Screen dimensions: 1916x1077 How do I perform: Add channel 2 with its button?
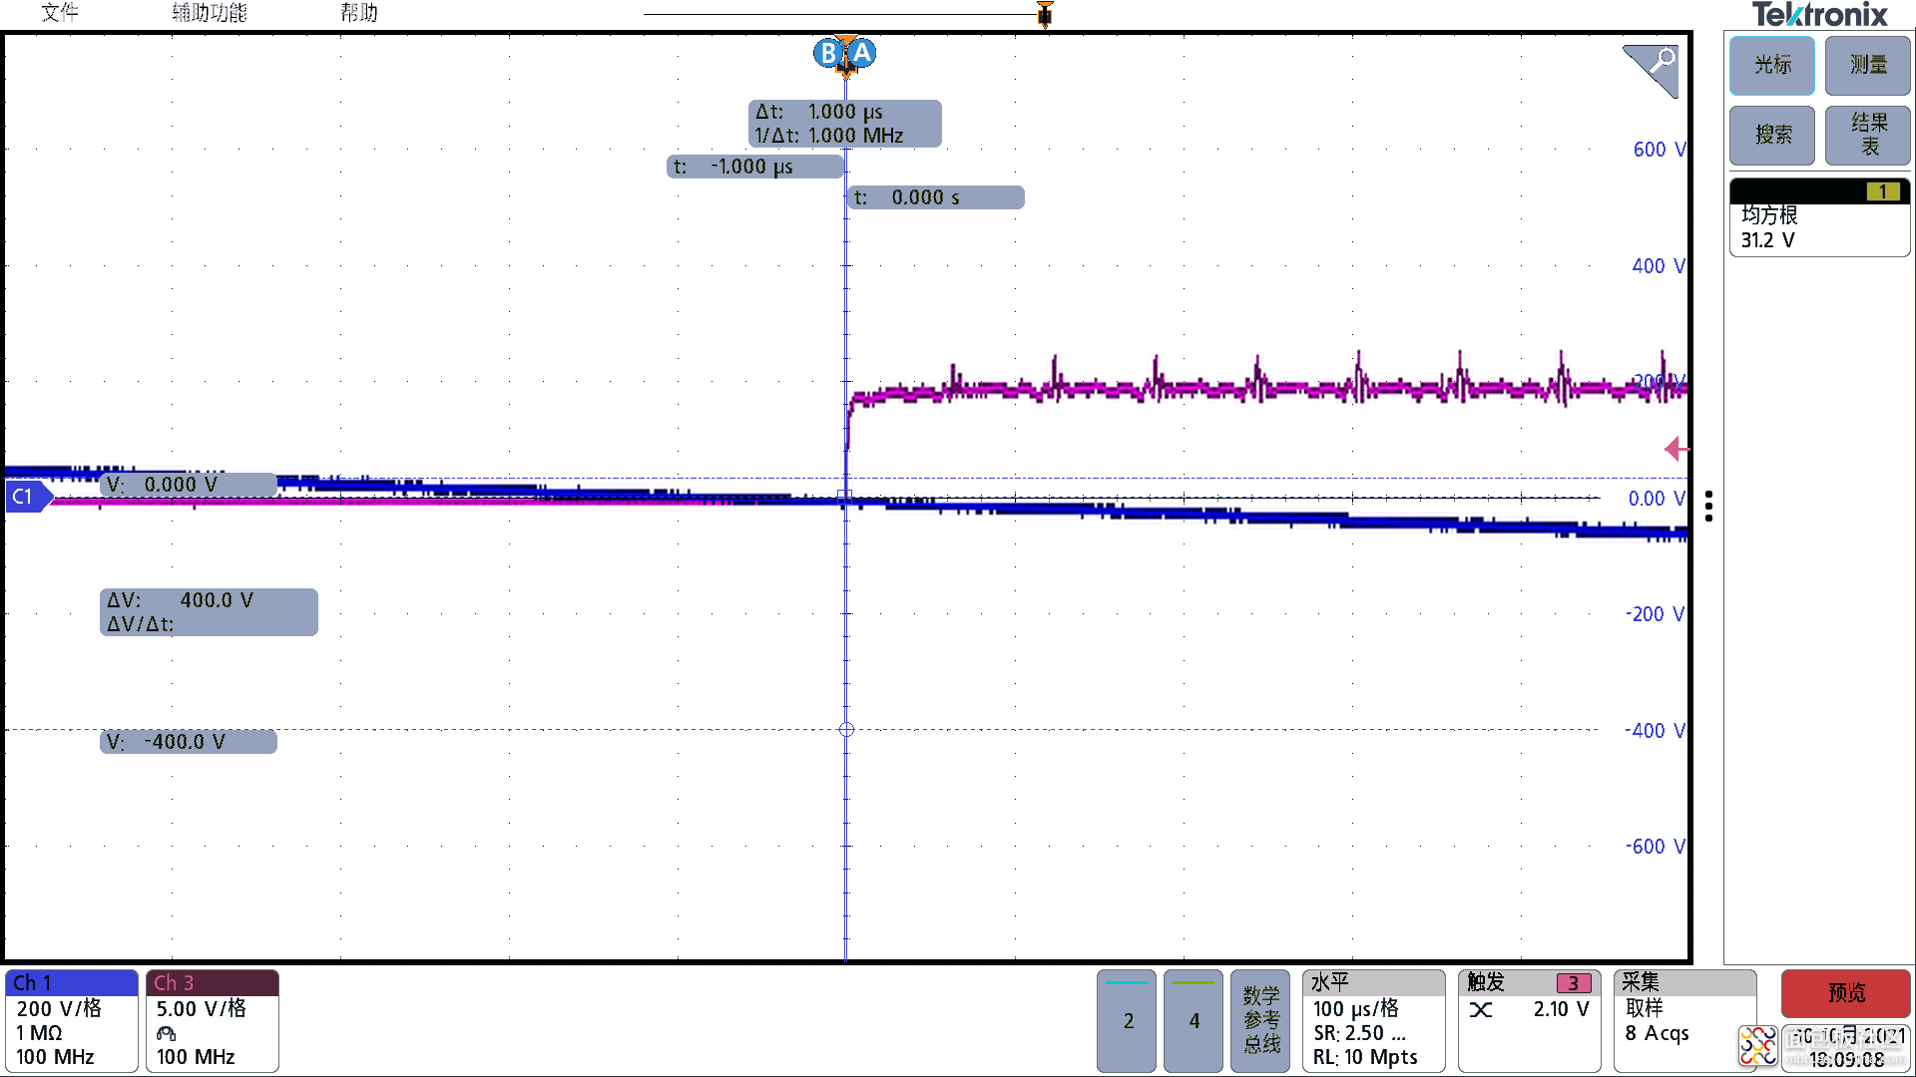(1127, 1021)
